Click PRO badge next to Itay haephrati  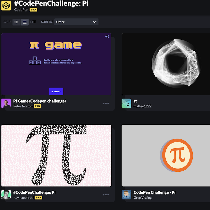38,198
